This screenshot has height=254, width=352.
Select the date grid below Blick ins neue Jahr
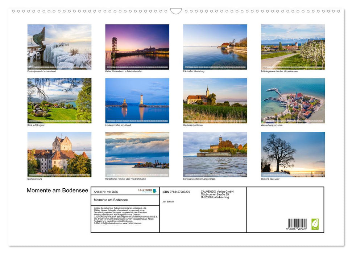(293, 175)
